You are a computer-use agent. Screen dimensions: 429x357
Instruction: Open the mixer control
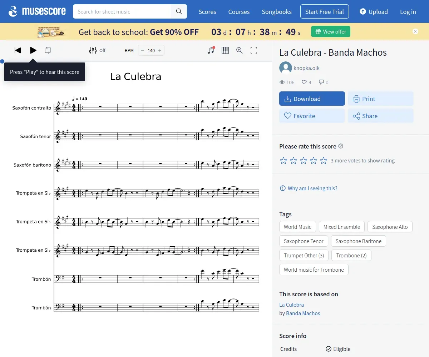(97, 50)
